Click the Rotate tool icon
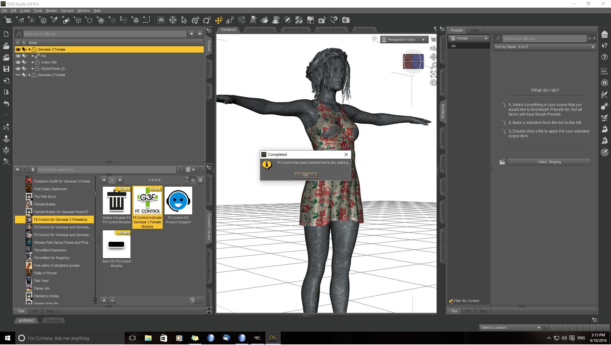Screen dimensions: 611x345 (207, 20)
